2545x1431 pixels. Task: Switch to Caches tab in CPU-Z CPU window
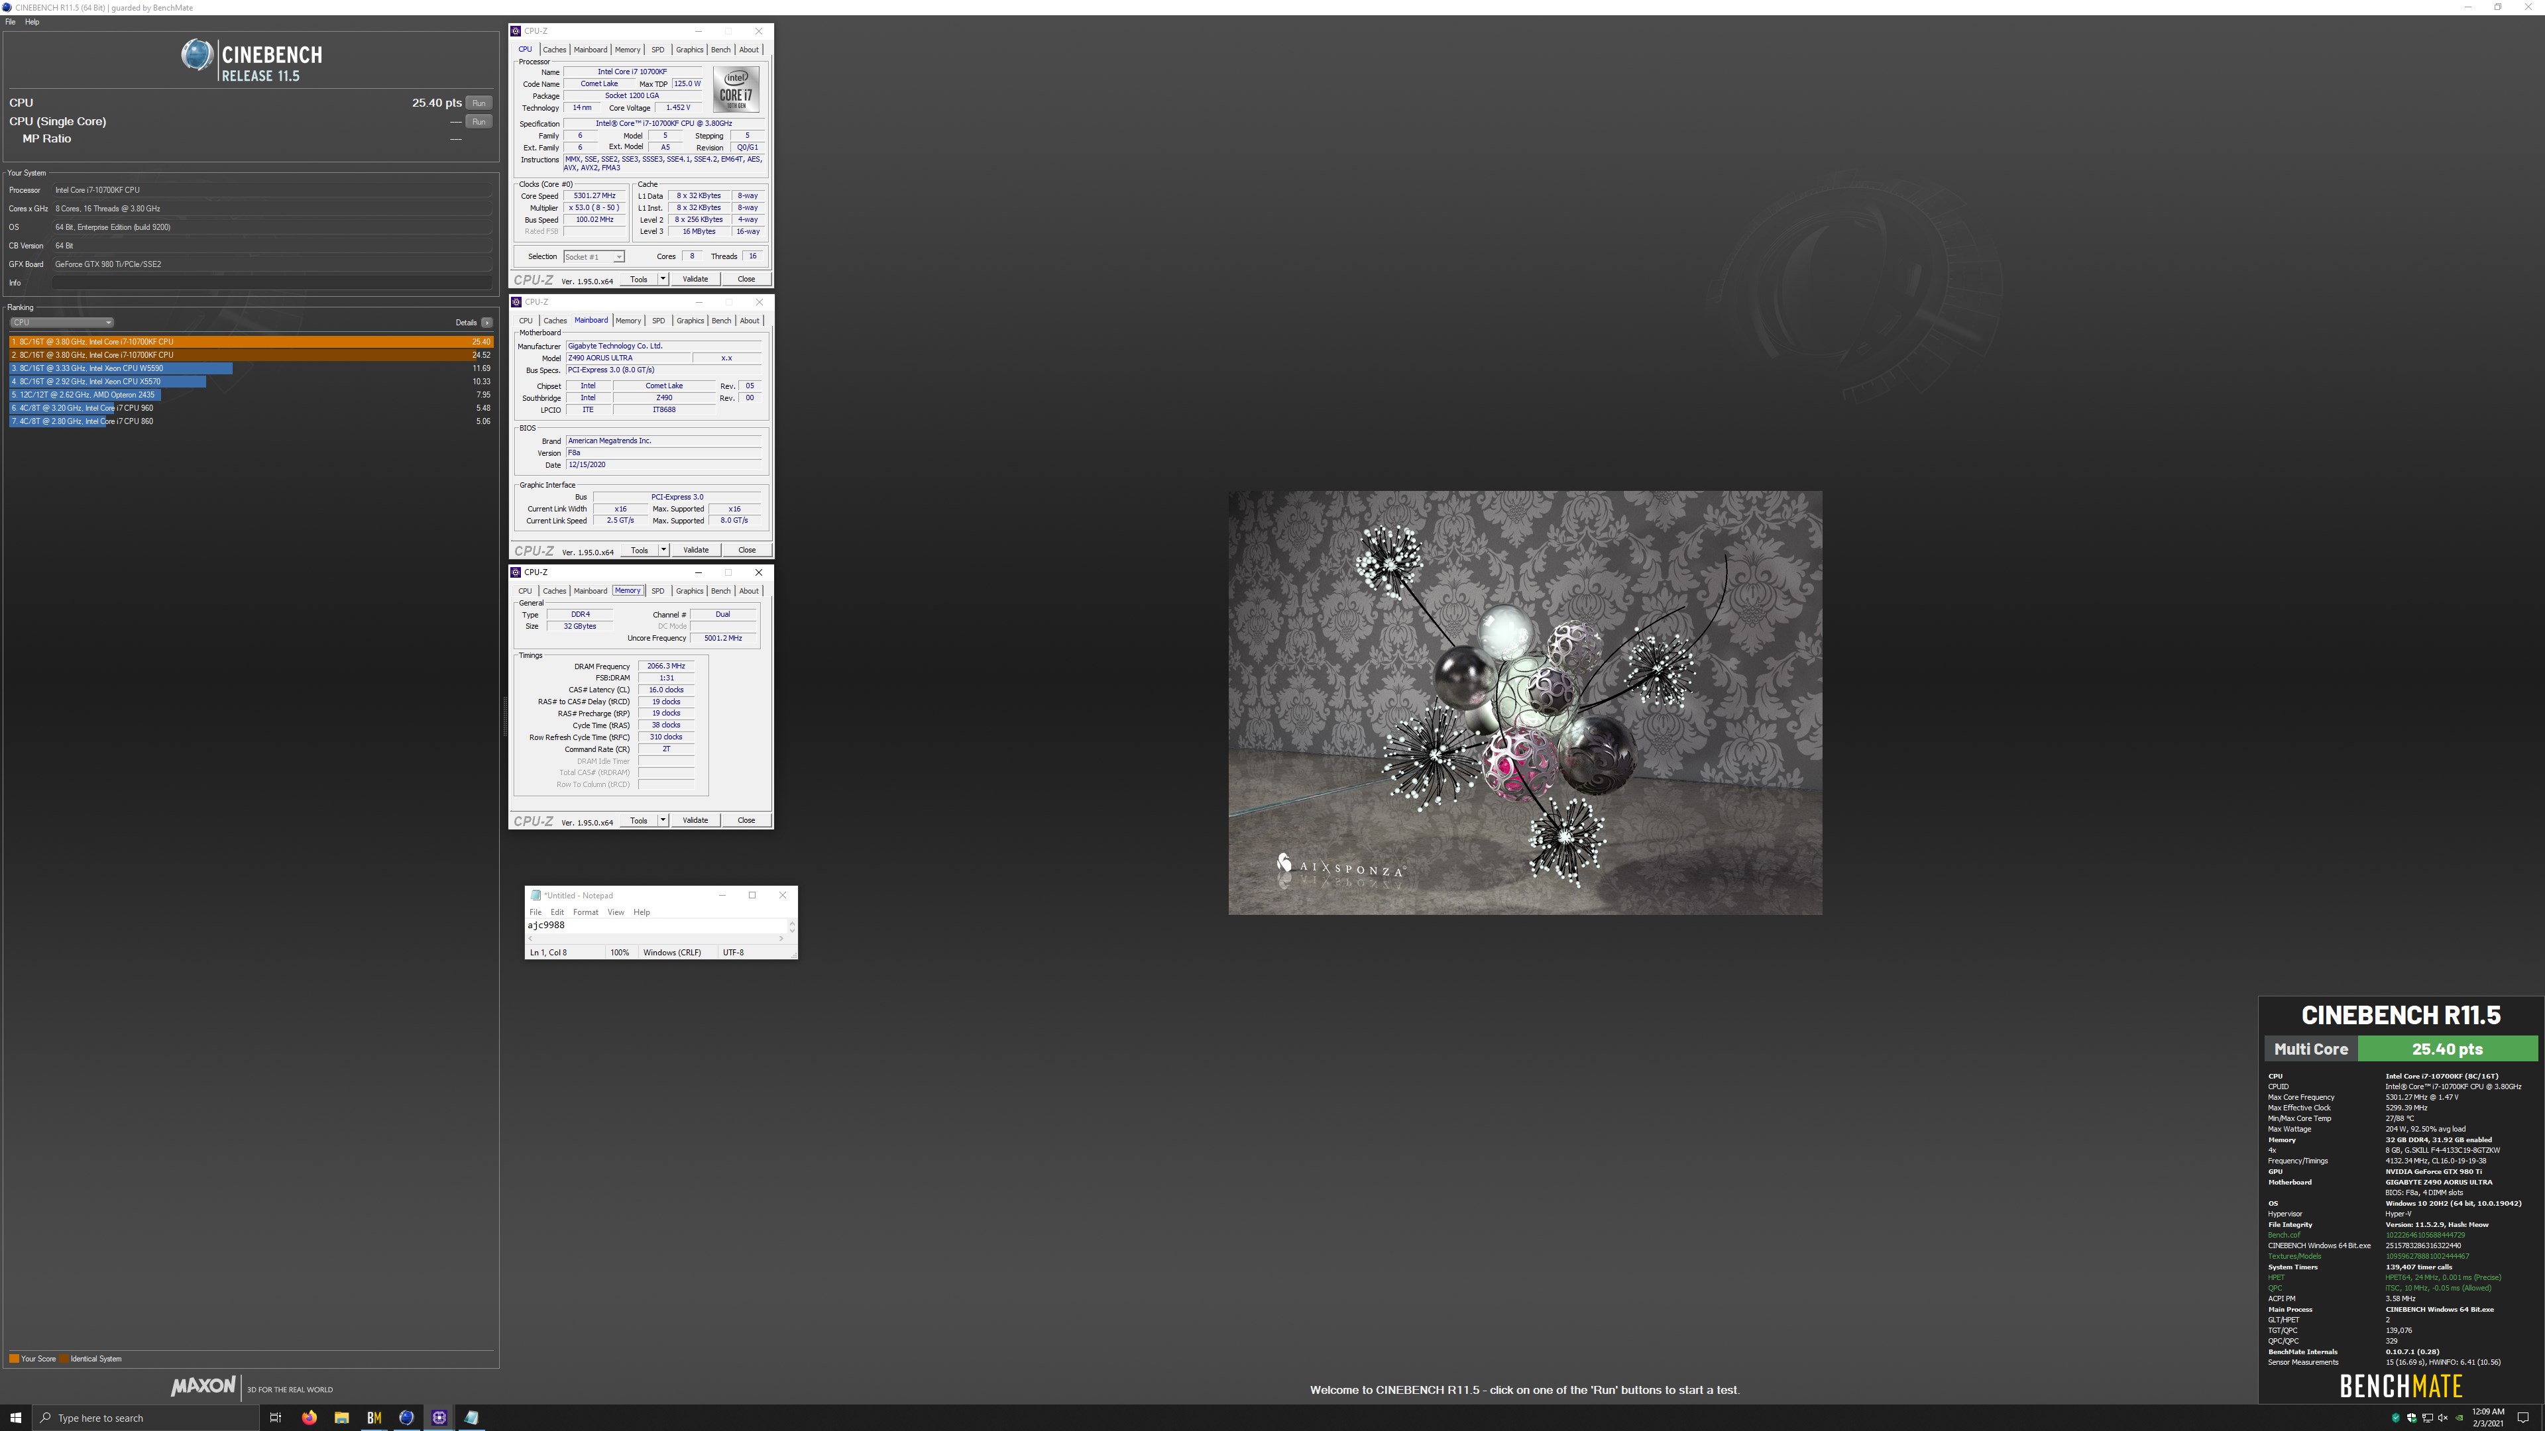coord(554,50)
